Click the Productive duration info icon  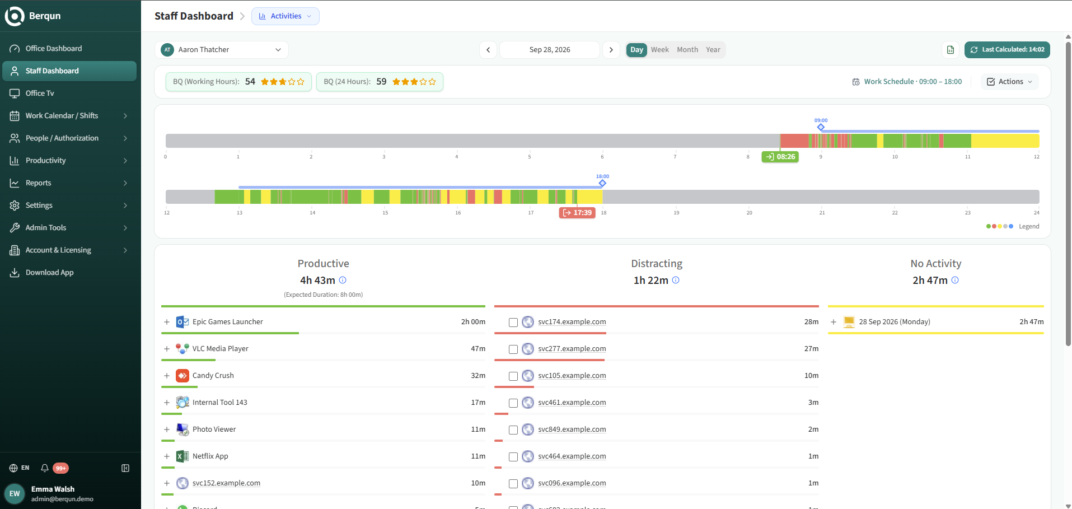point(343,280)
